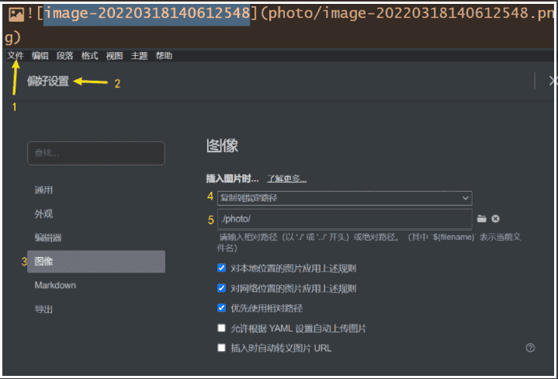Close the 偏好设置 panel with the X

tap(552, 81)
